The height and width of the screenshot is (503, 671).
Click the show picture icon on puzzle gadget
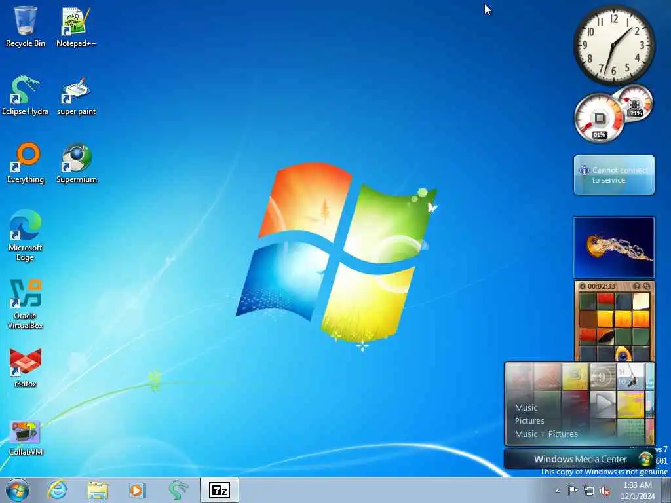637,286
